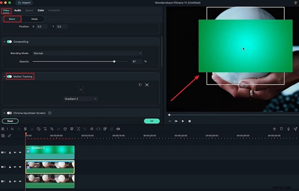Mute track 1 with the speaker icon
The width and height of the screenshot is (299, 191).
(15, 181)
